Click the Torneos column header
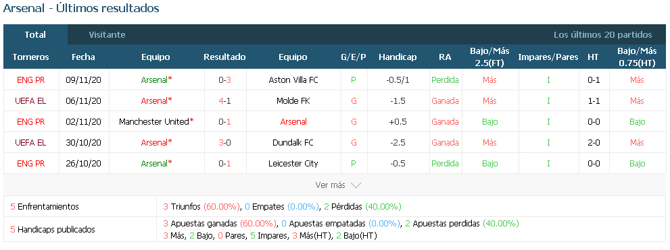This screenshot has width=670, height=250. coord(31,57)
